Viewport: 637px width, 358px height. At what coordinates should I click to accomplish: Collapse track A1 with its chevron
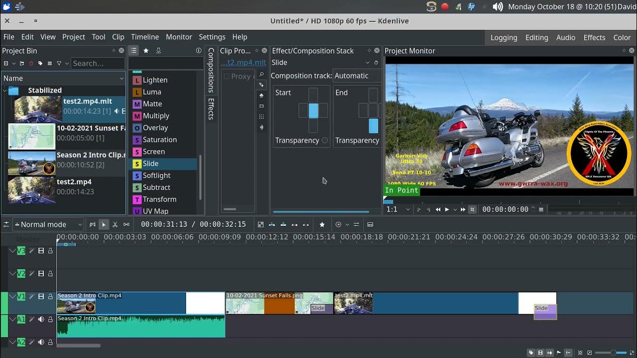tap(12, 320)
